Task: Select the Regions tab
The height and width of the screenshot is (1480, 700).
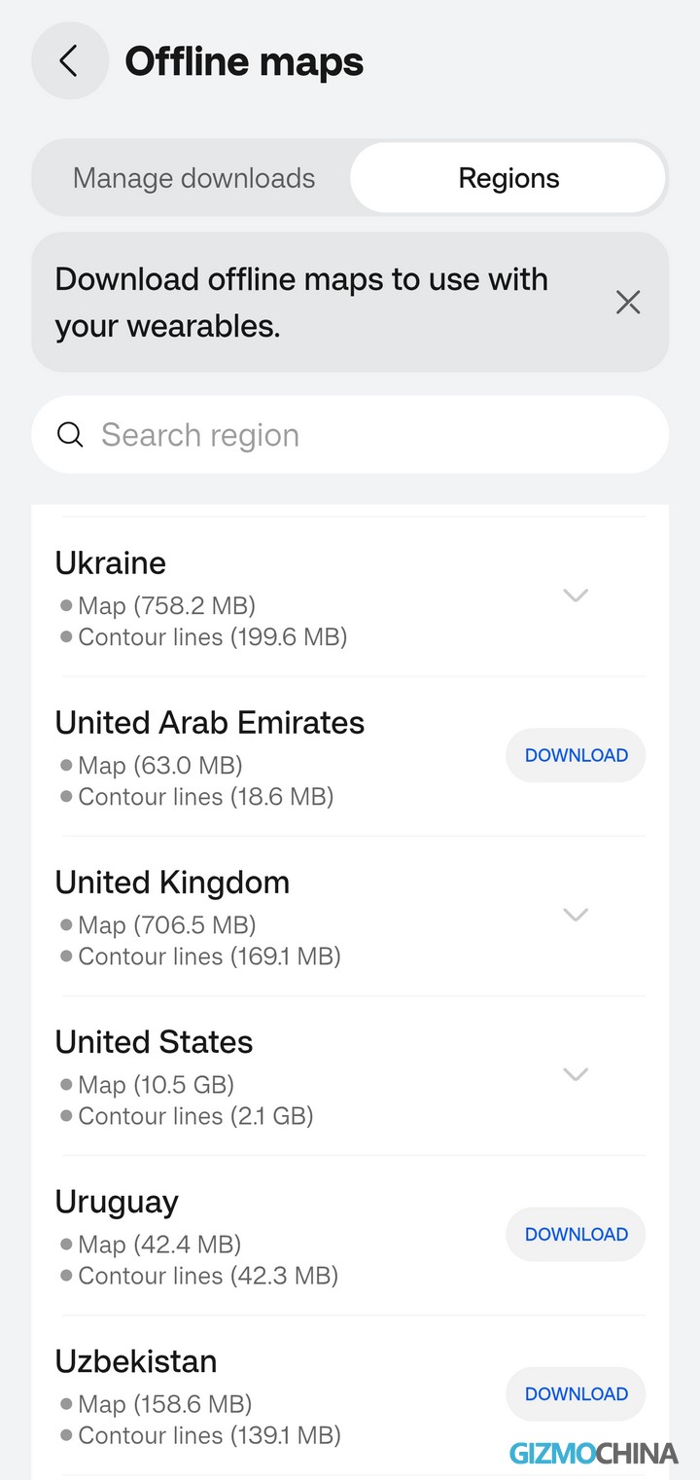Action: 508,178
